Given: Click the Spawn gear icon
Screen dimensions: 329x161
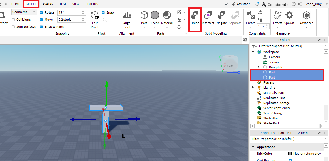Looking at the screenshot, I should (289, 15).
